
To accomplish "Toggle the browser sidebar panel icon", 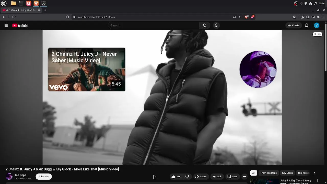I will (x=308, y=17).
